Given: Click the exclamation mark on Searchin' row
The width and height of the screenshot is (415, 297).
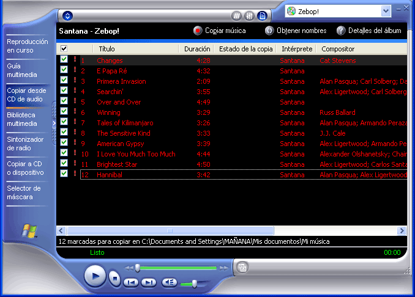Looking at the screenshot, I should [x=75, y=90].
